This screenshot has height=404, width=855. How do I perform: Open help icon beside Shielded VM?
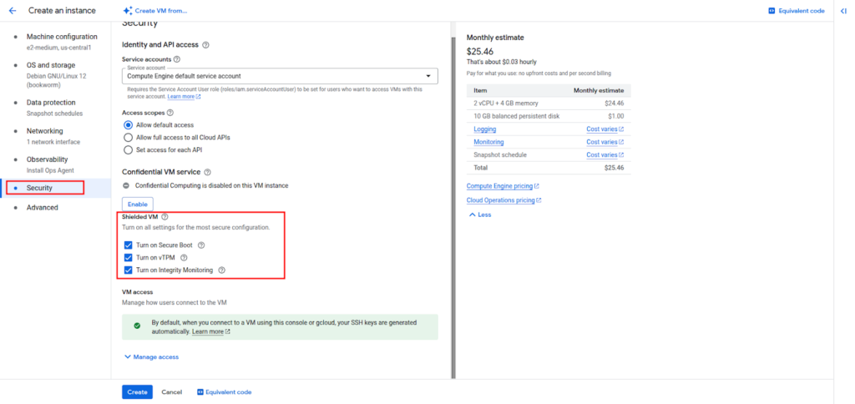pyautogui.click(x=164, y=217)
